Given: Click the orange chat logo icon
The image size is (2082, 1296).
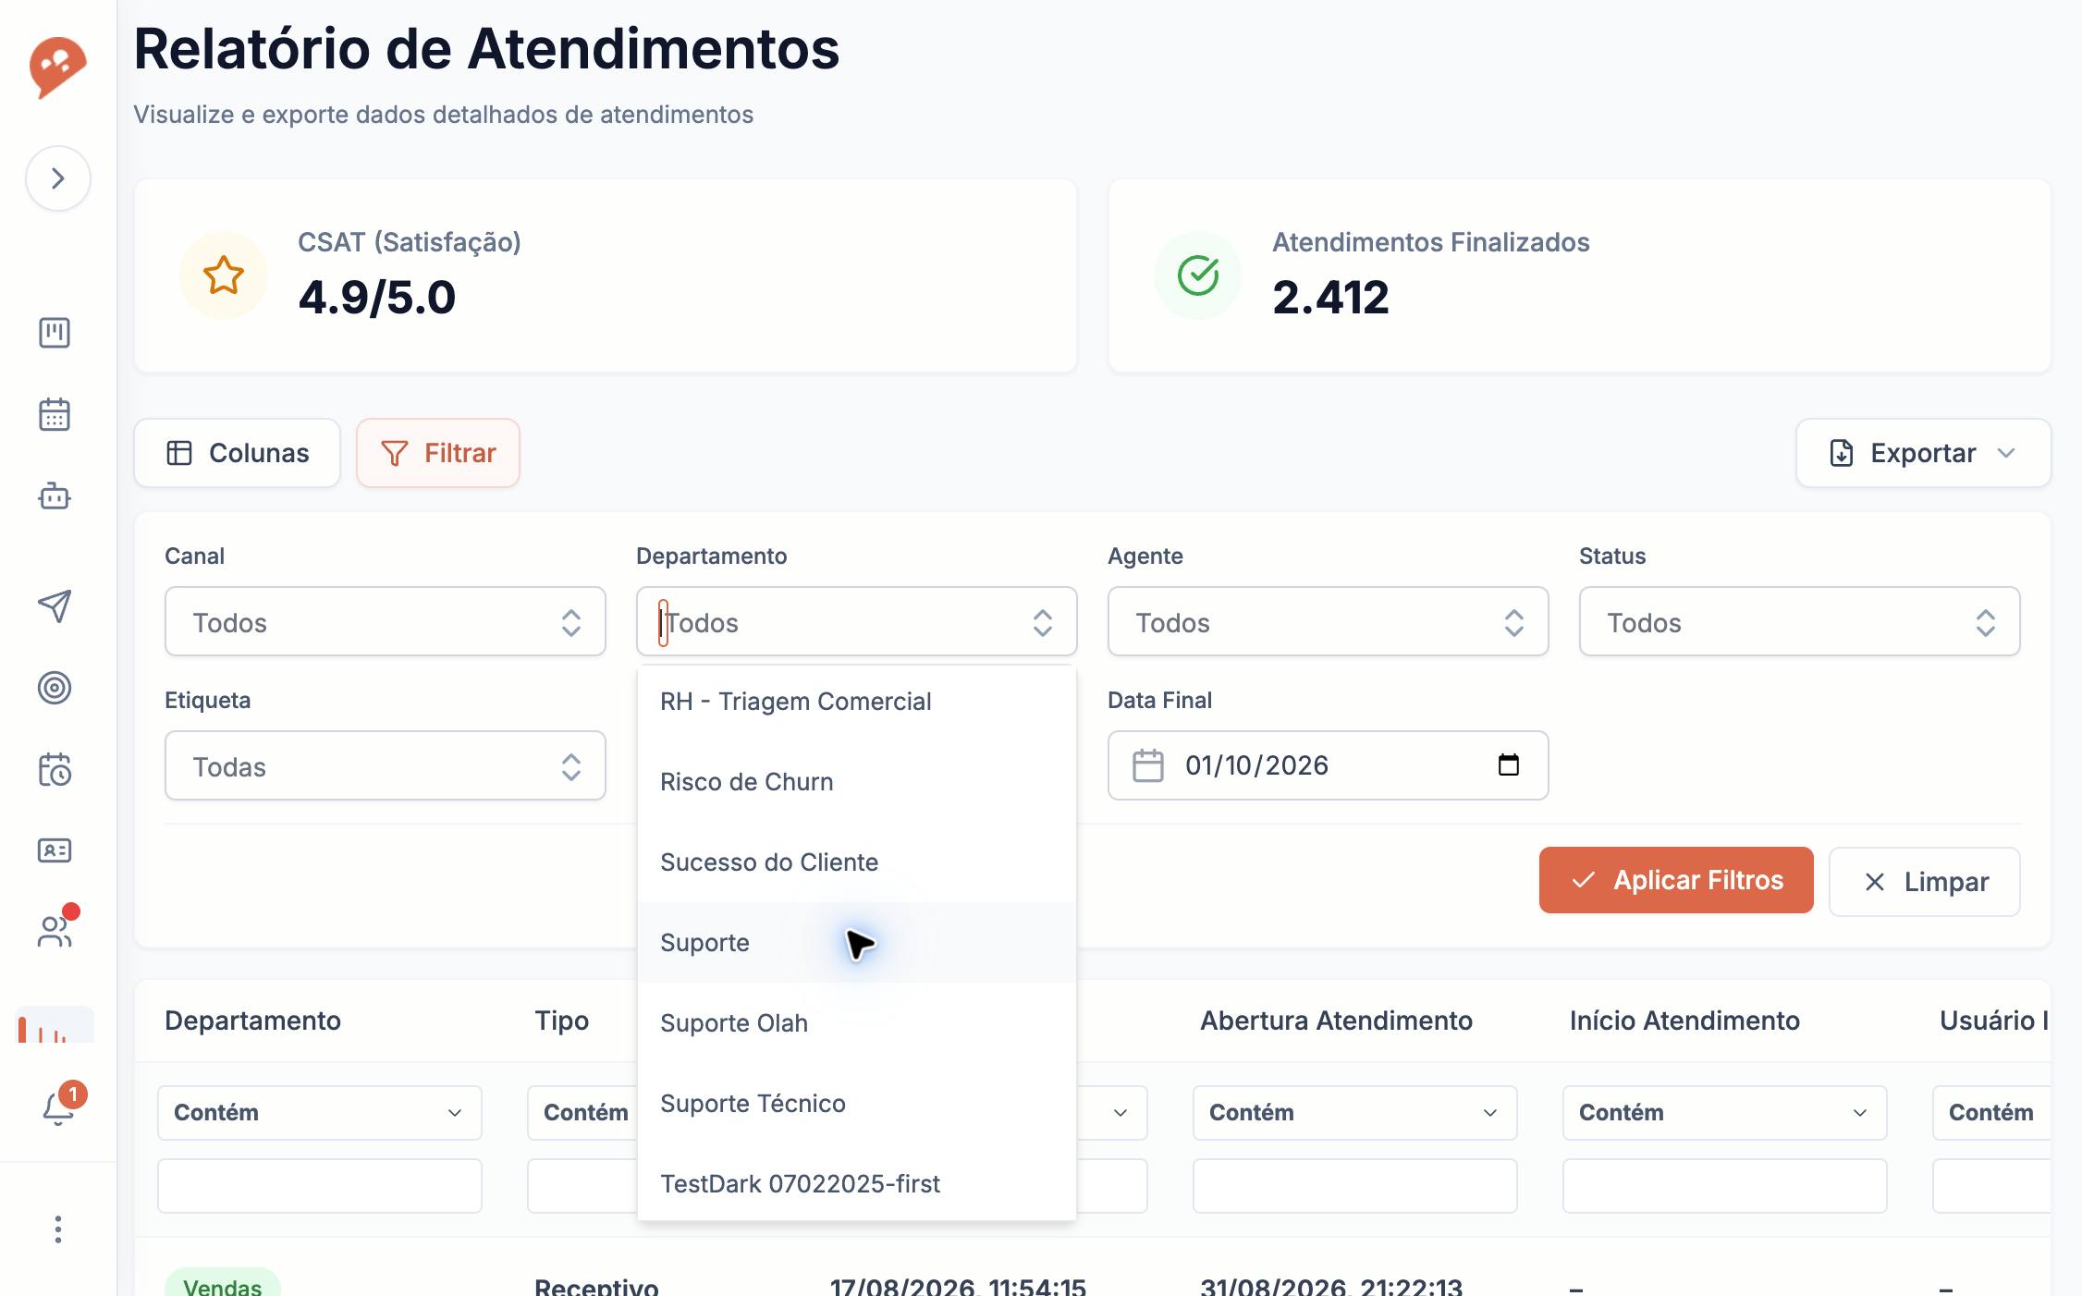Looking at the screenshot, I should pyautogui.click(x=57, y=67).
